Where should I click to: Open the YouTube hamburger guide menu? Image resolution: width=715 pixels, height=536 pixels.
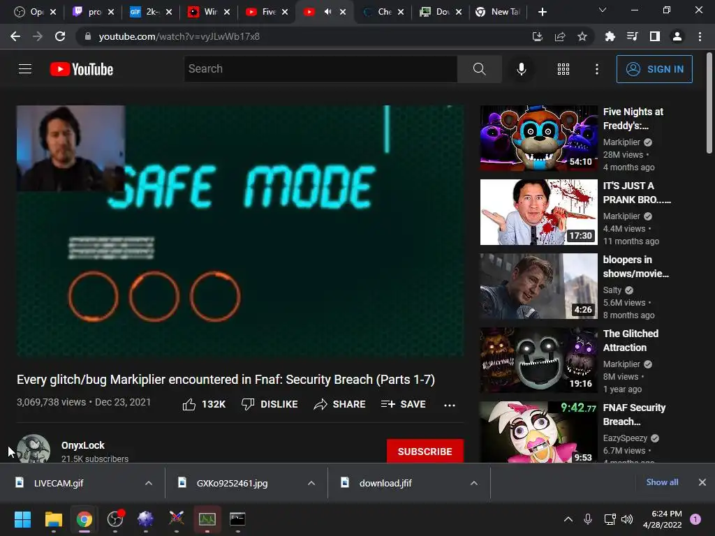25,69
